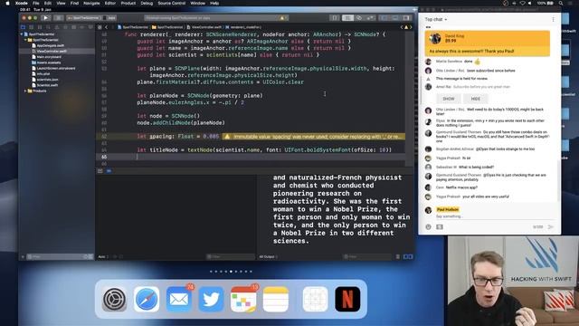Open the Source Control menu
579x326 pixels.
point(172,3)
